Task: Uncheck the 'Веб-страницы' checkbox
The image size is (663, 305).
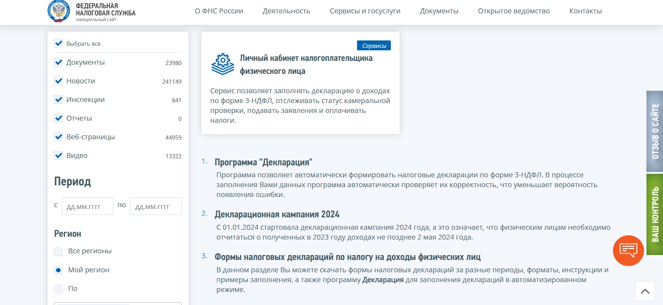Action: pyautogui.click(x=58, y=137)
